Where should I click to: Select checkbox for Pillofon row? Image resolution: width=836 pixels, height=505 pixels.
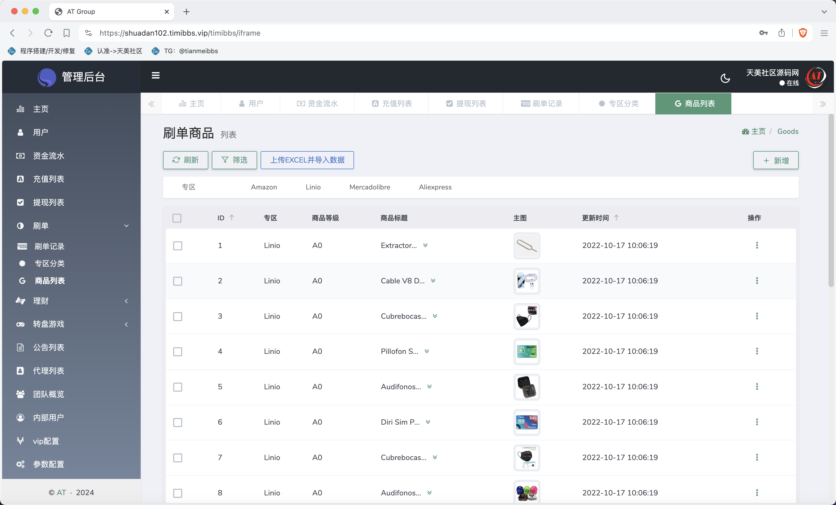[x=177, y=352]
